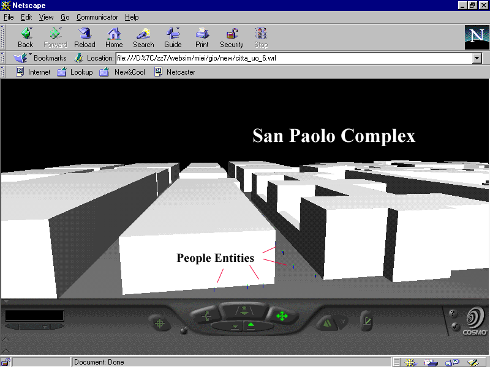The image size is (490, 367).
Task: Open the Netcaster toolbar link
Action: tap(175, 72)
